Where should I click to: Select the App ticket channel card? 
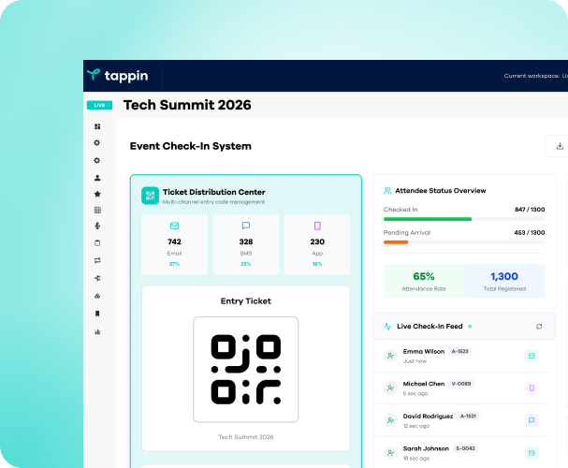tap(317, 244)
